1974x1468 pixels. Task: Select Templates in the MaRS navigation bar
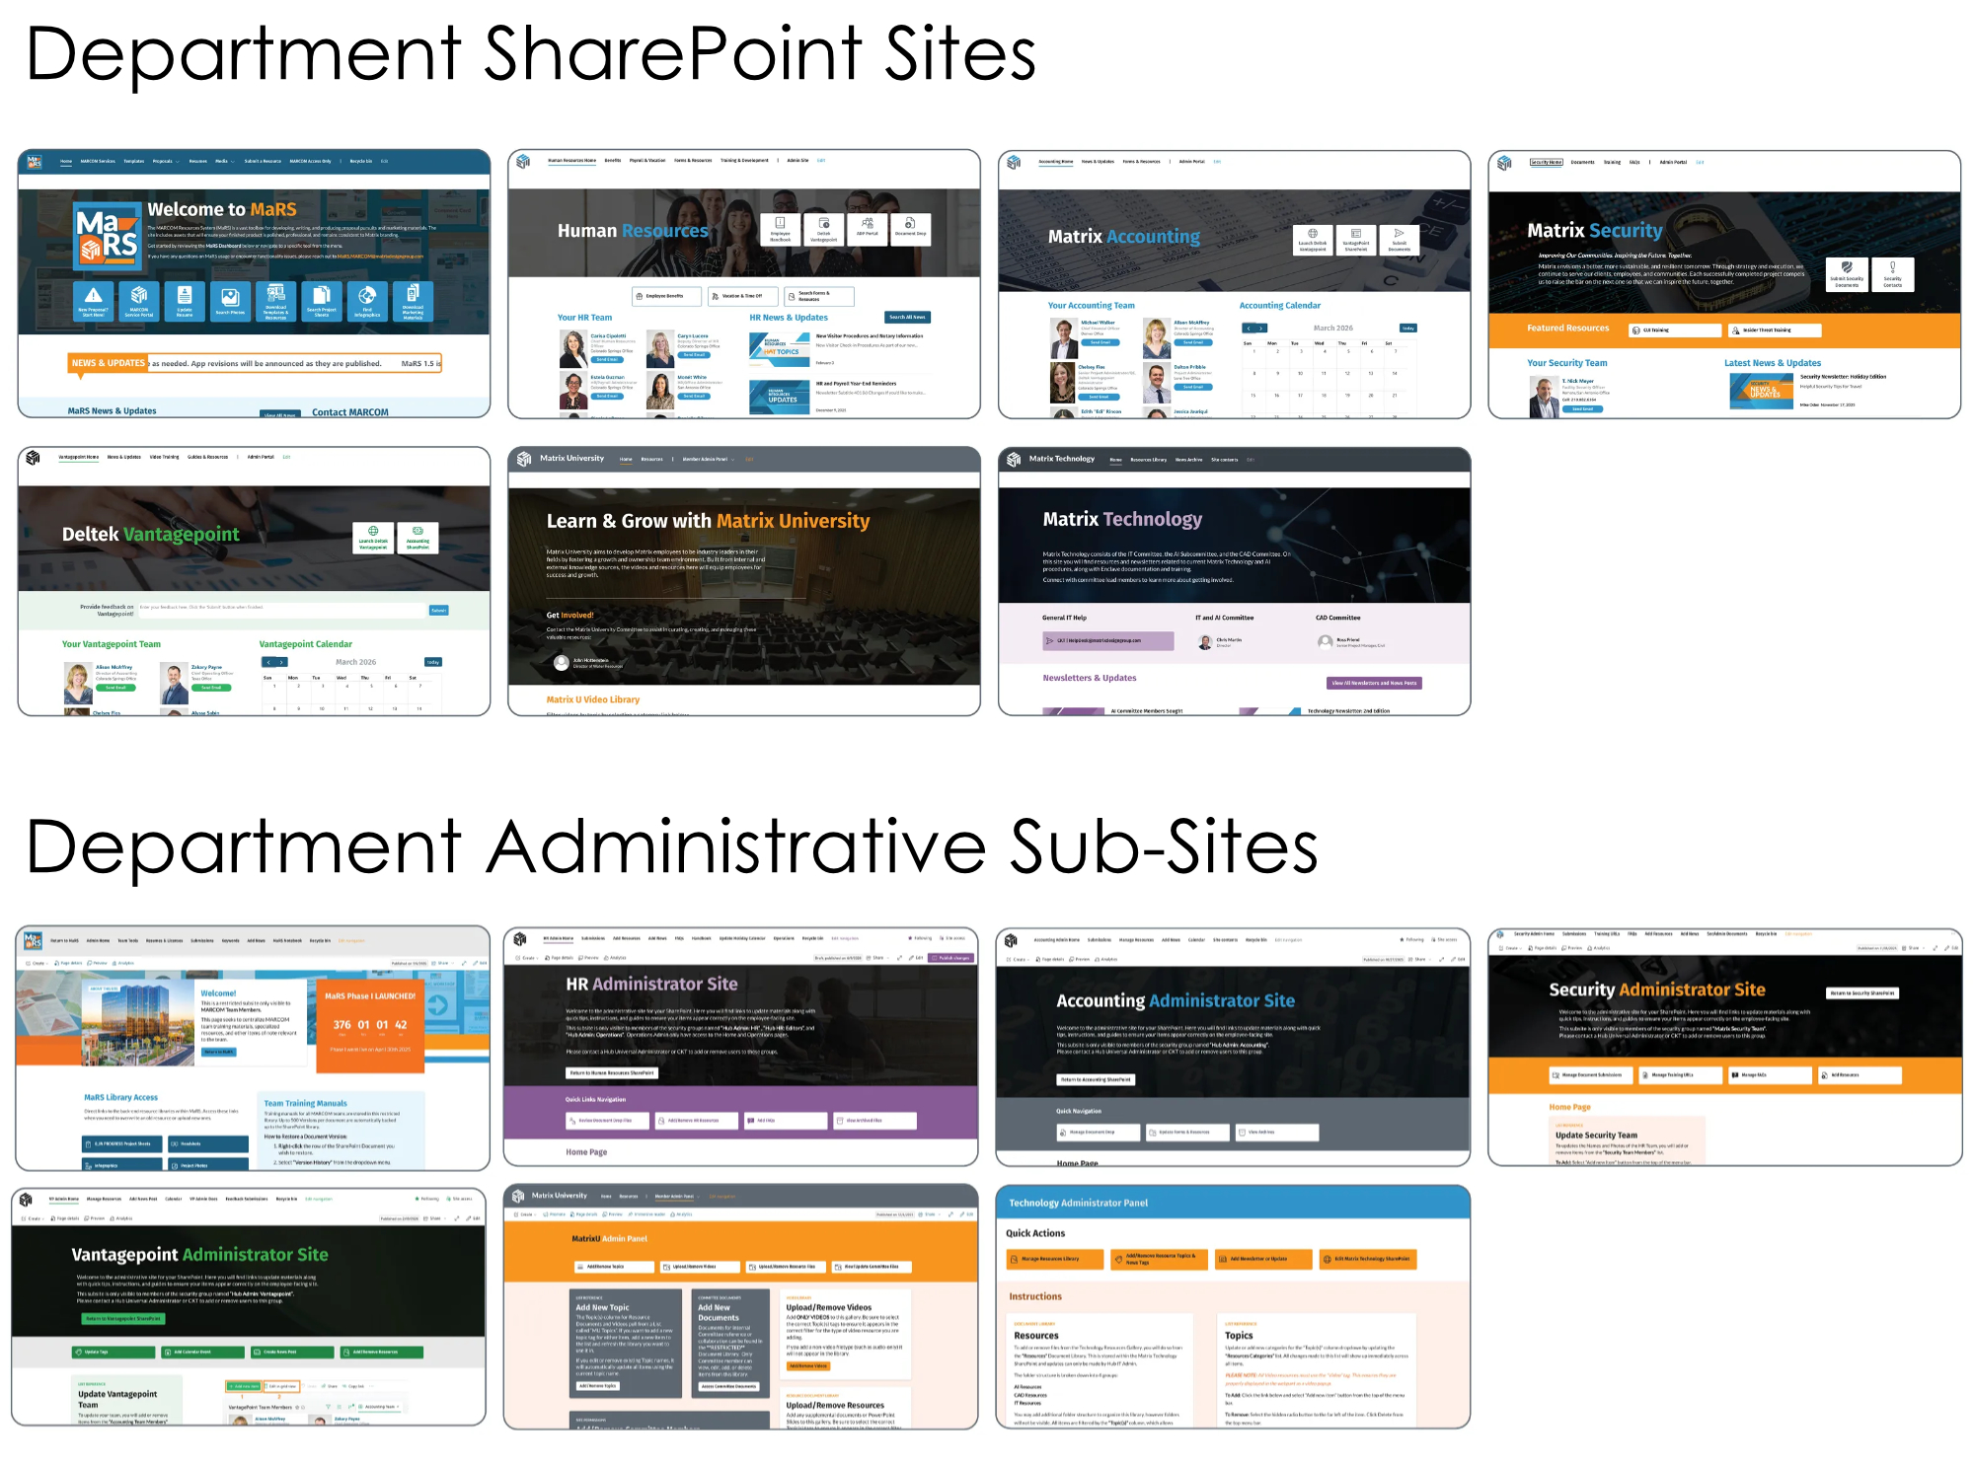[x=133, y=161]
